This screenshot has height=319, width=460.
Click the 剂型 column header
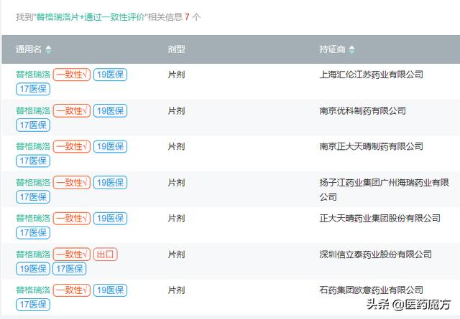pyautogui.click(x=176, y=49)
